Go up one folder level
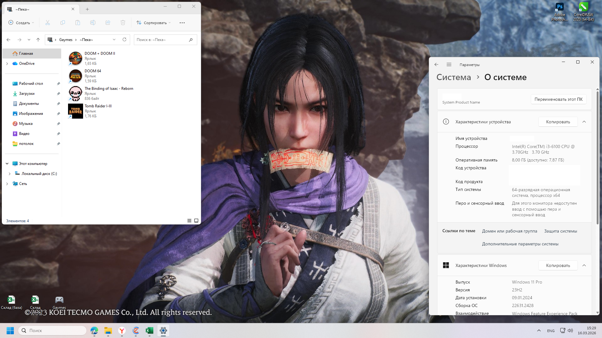Screen dimensions: 602x338 [38, 40]
